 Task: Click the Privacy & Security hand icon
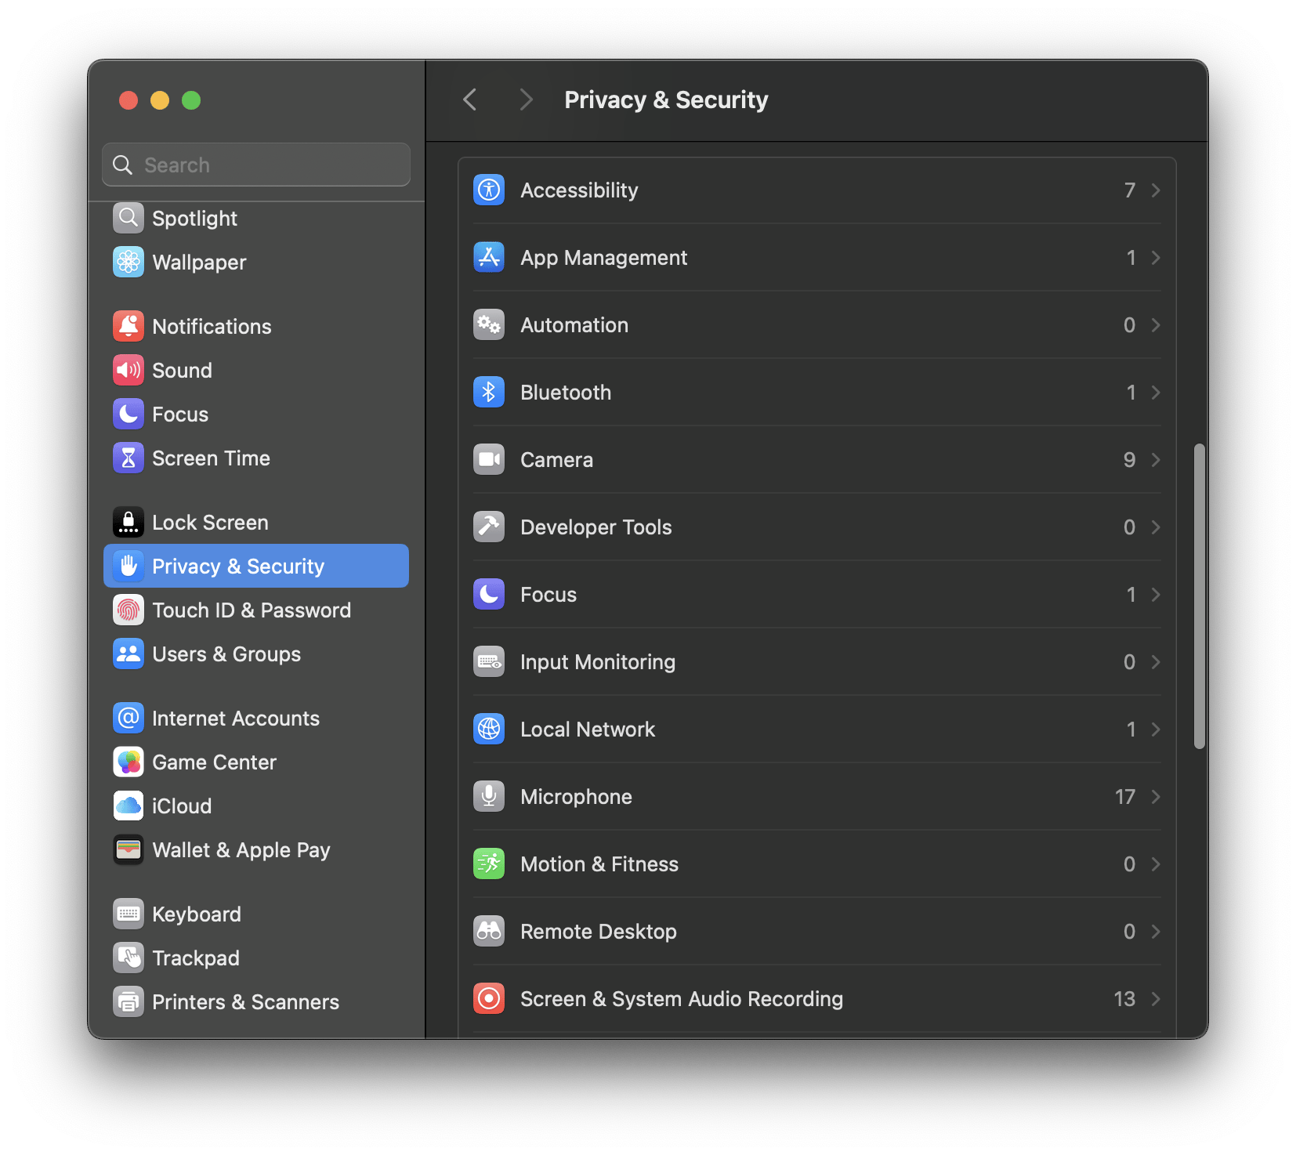coord(129,566)
